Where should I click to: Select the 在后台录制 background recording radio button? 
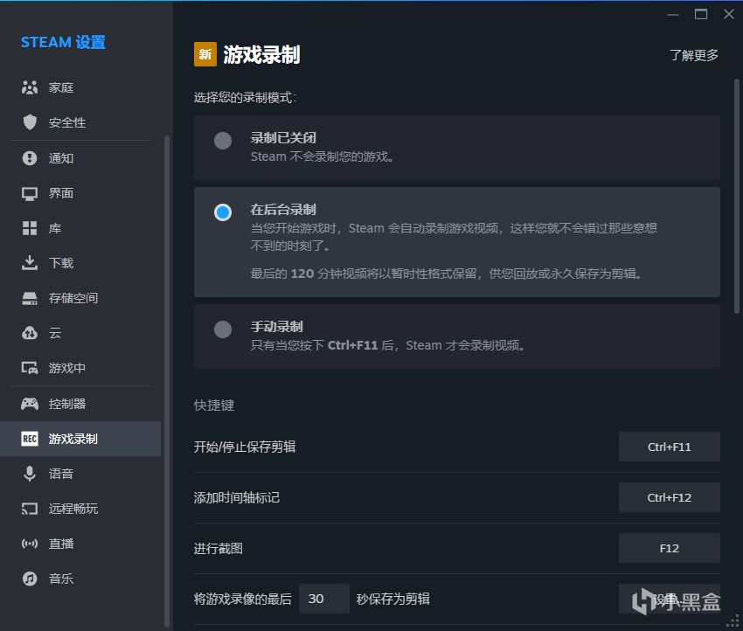223,211
